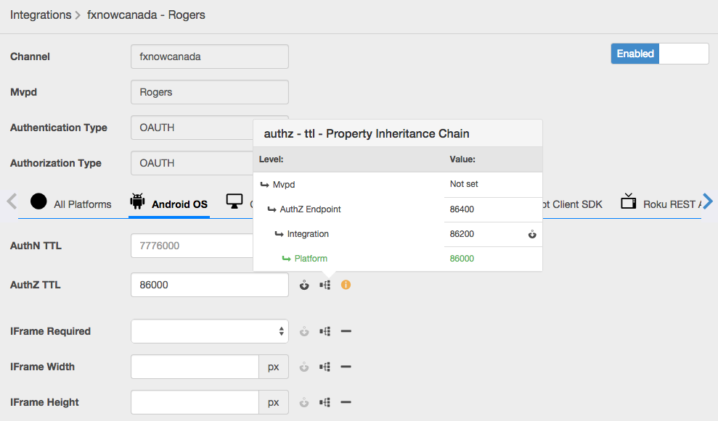718x421 pixels.
Task: Click the inherit icon beside IFrame Width
Action: tap(304, 367)
